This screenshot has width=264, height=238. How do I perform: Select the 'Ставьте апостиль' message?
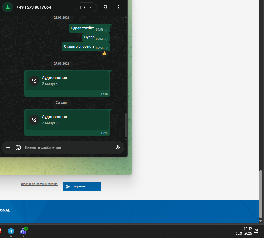click(x=86, y=47)
